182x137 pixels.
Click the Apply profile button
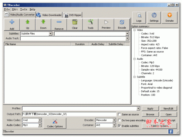pos(150,109)
